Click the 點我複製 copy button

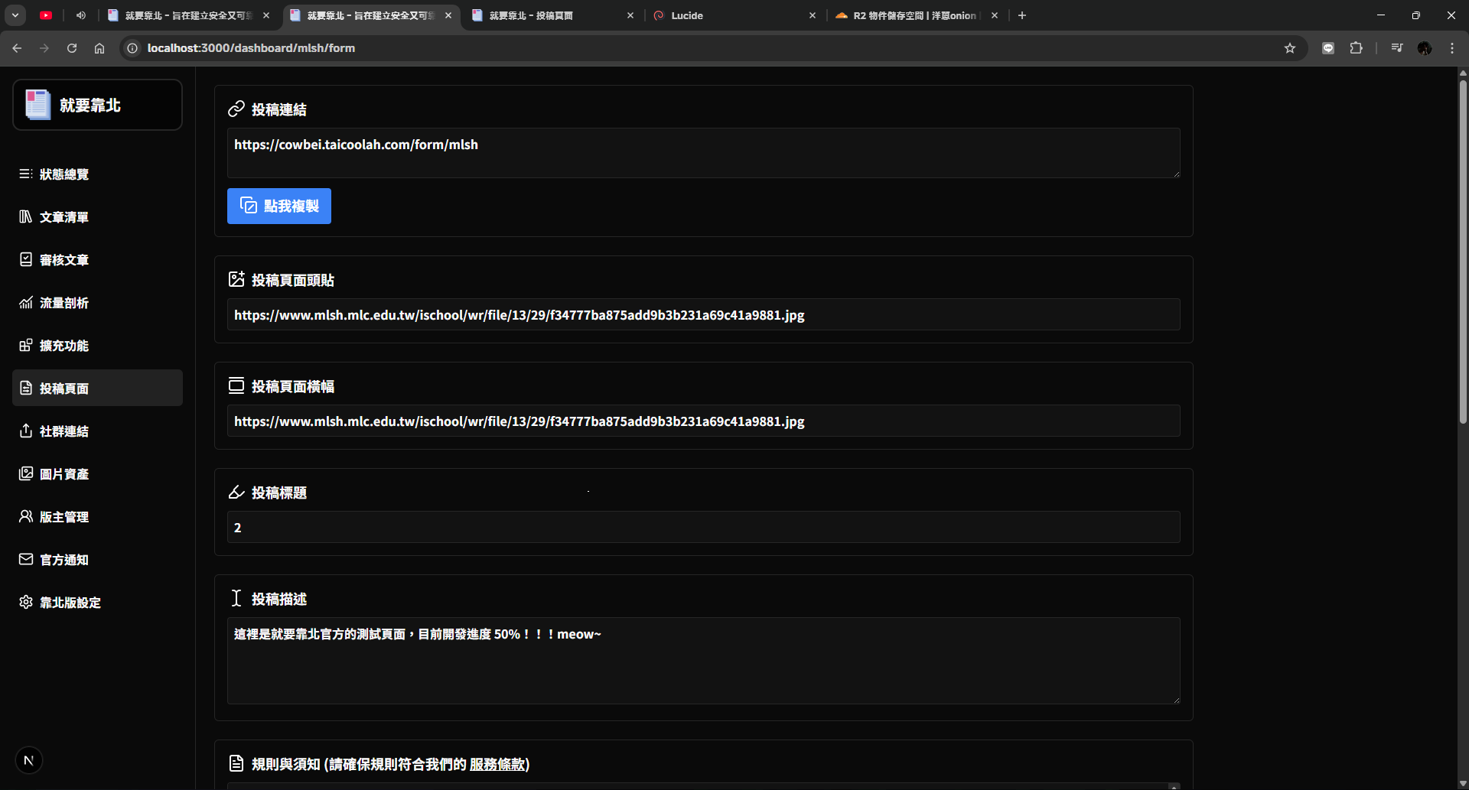pyautogui.click(x=279, y=206)
